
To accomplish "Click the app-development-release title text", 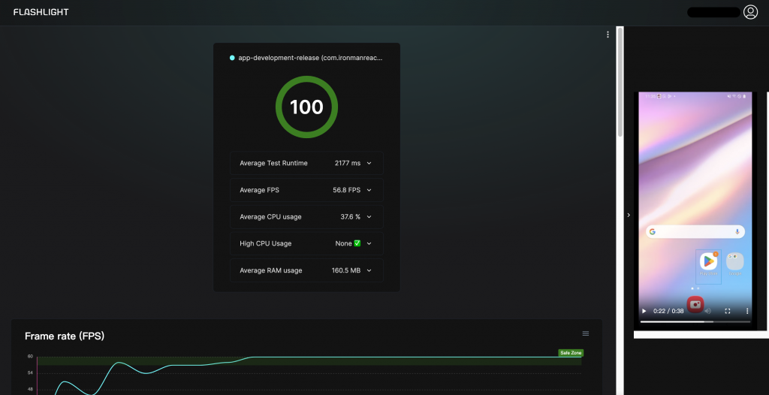I will (x=310, y=58).
